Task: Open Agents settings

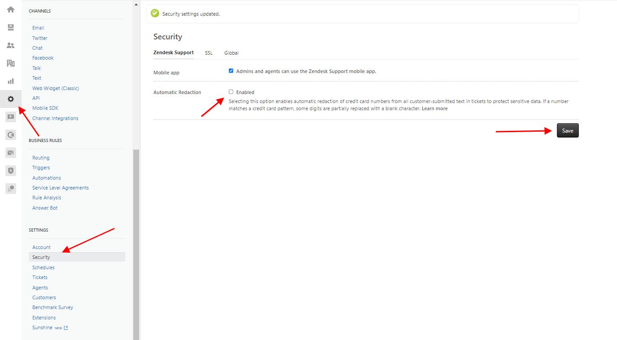Action: [x=40, y=288]
